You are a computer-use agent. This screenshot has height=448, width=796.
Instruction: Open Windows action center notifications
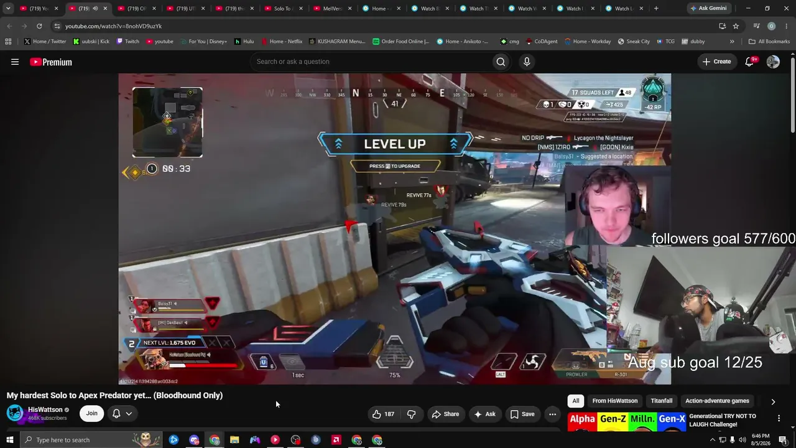783,440
